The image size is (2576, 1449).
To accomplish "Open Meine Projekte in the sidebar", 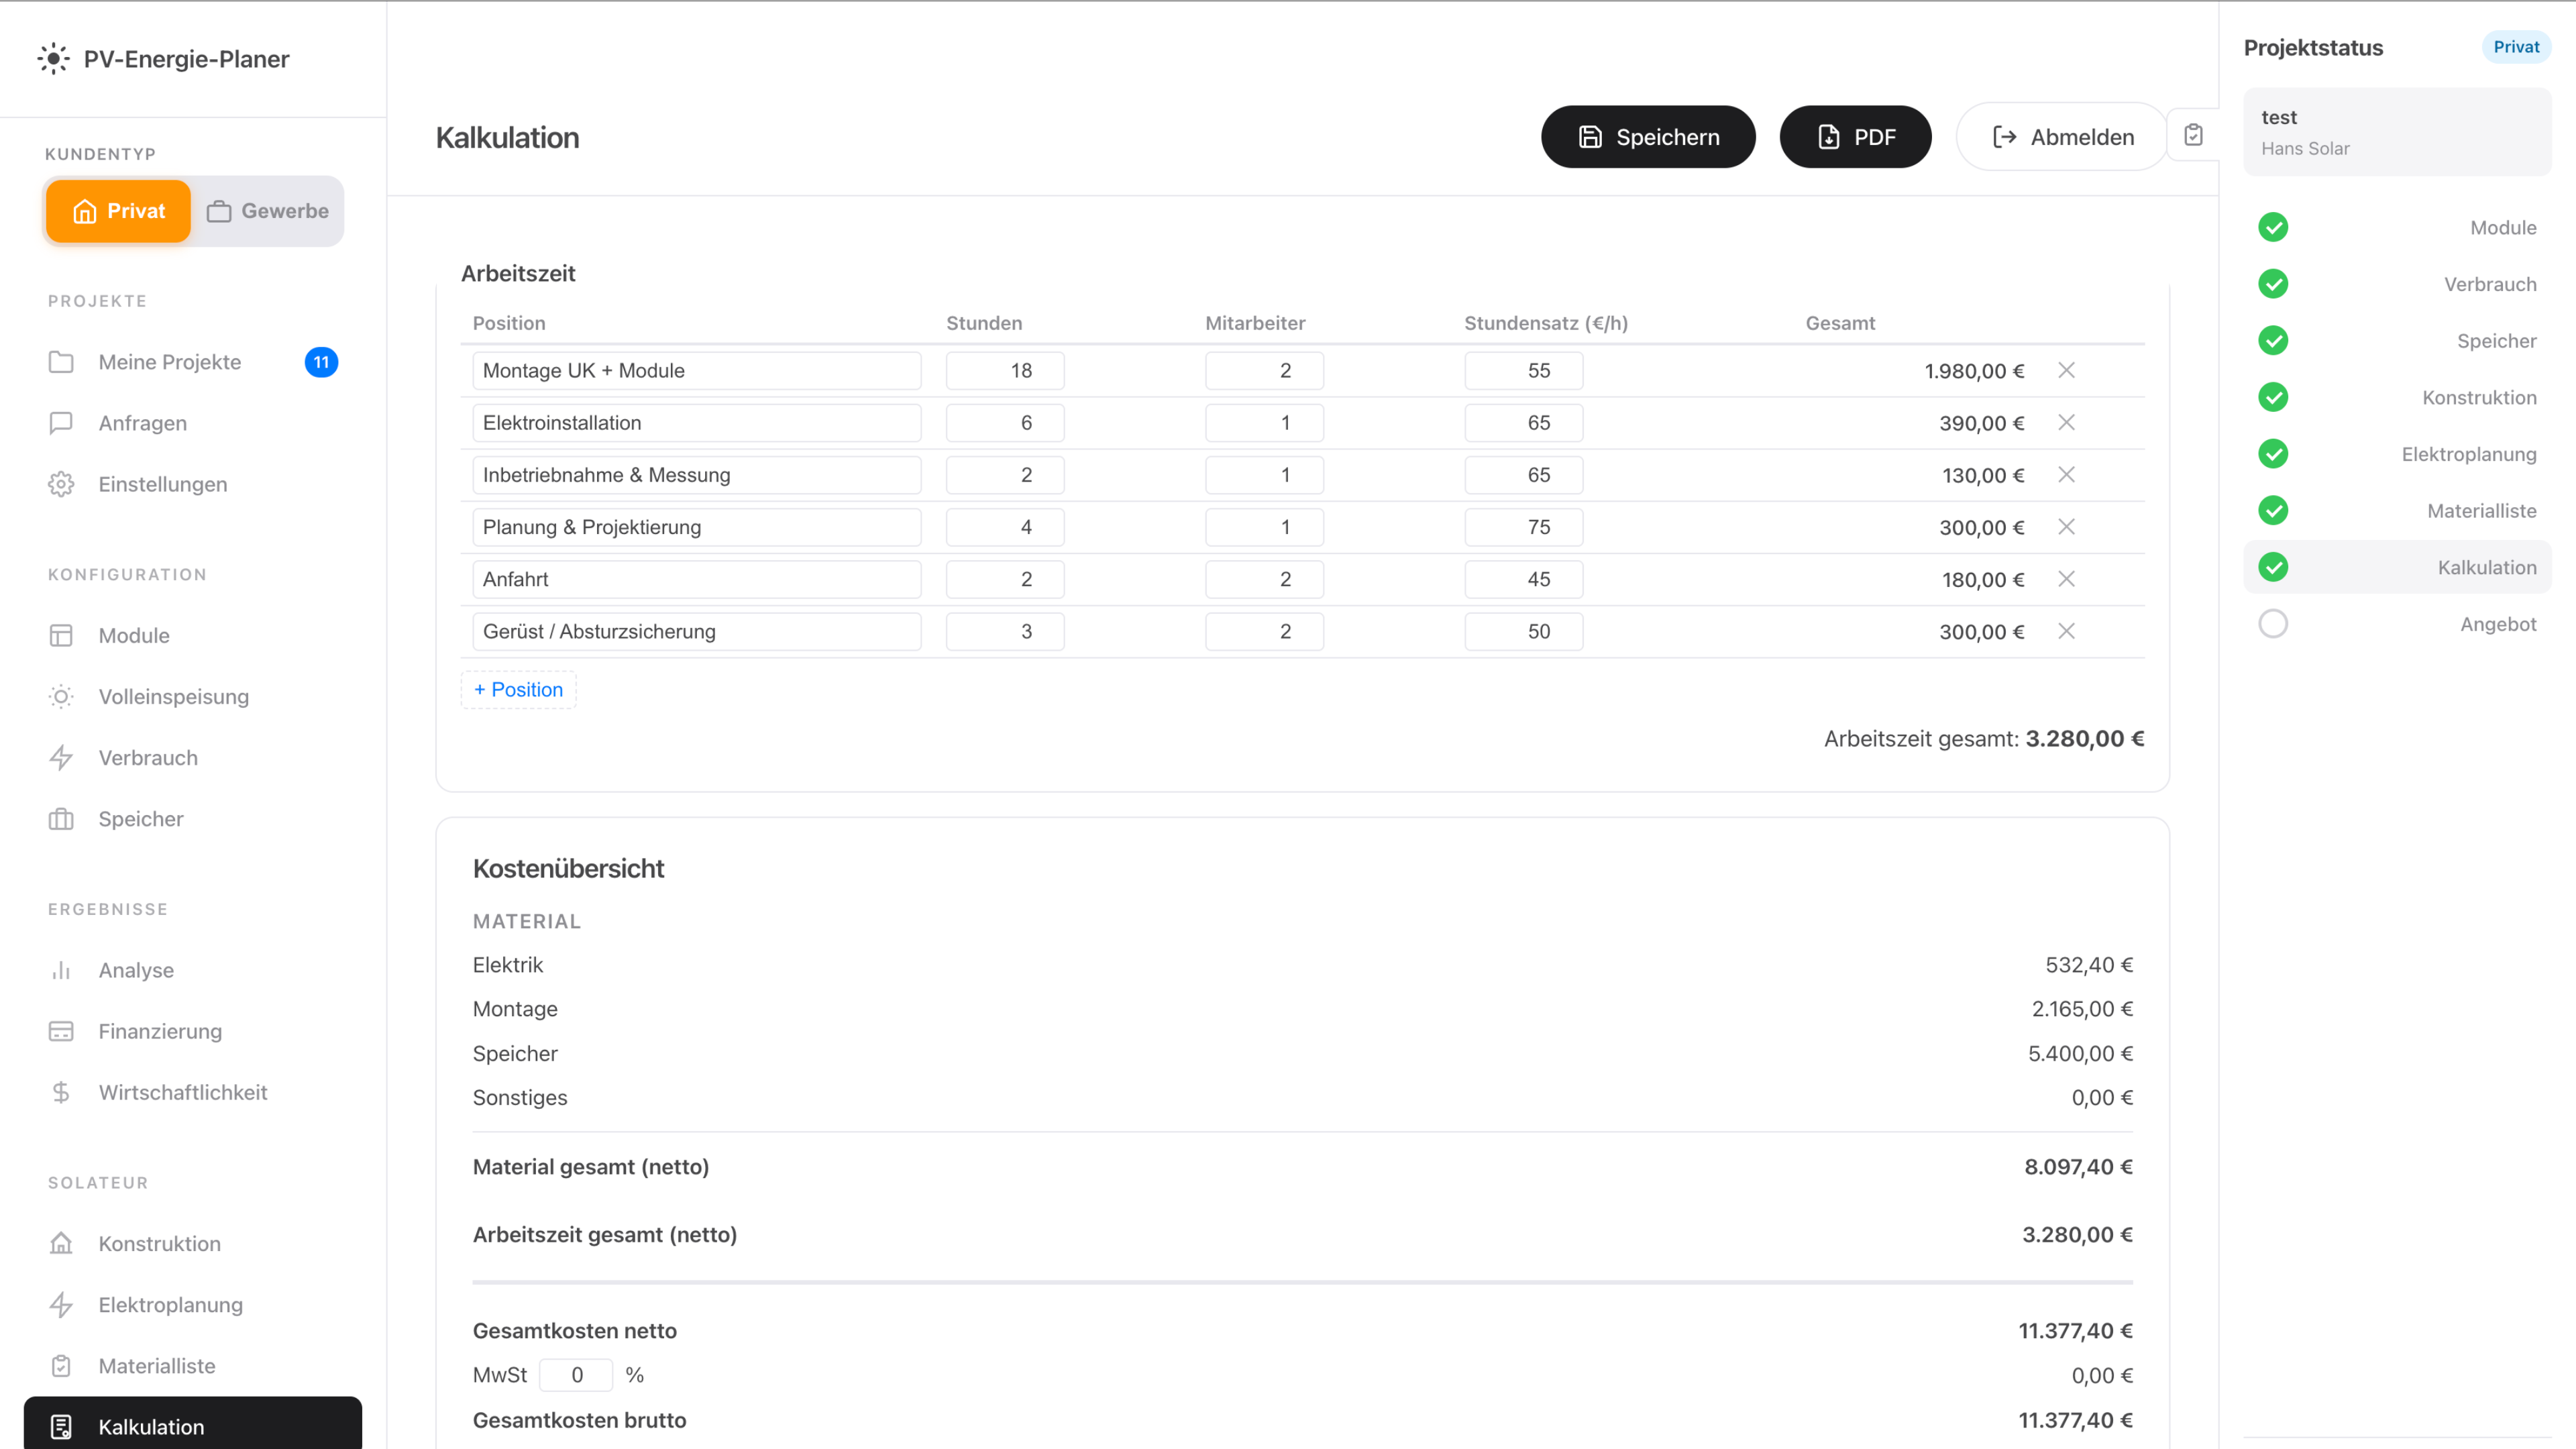I will [169, 362].
